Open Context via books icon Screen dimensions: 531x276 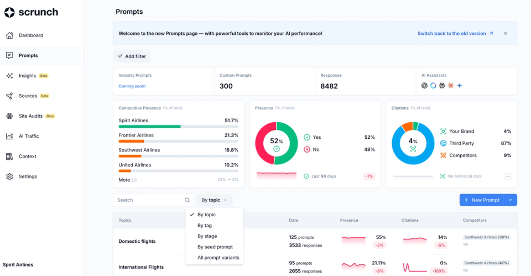point(9,157)
